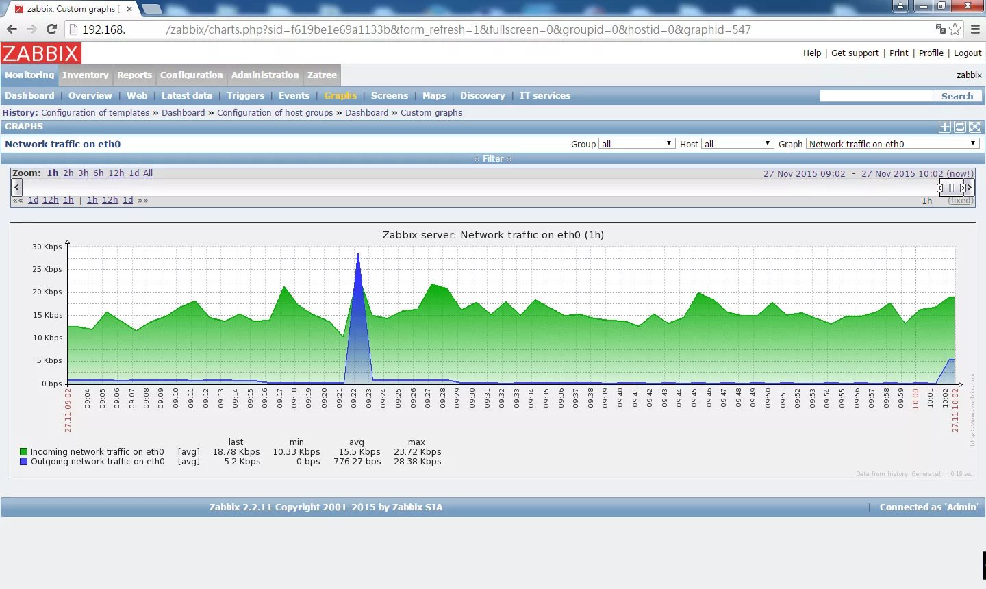Open the Chrome menu
Image resolution: width=986 pixels, height=589 pixels.
pyautogui.click(x=975, y=29)
